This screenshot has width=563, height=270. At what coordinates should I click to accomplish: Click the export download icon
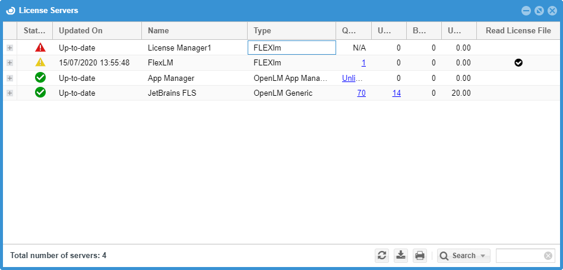[x=401, y=256]
